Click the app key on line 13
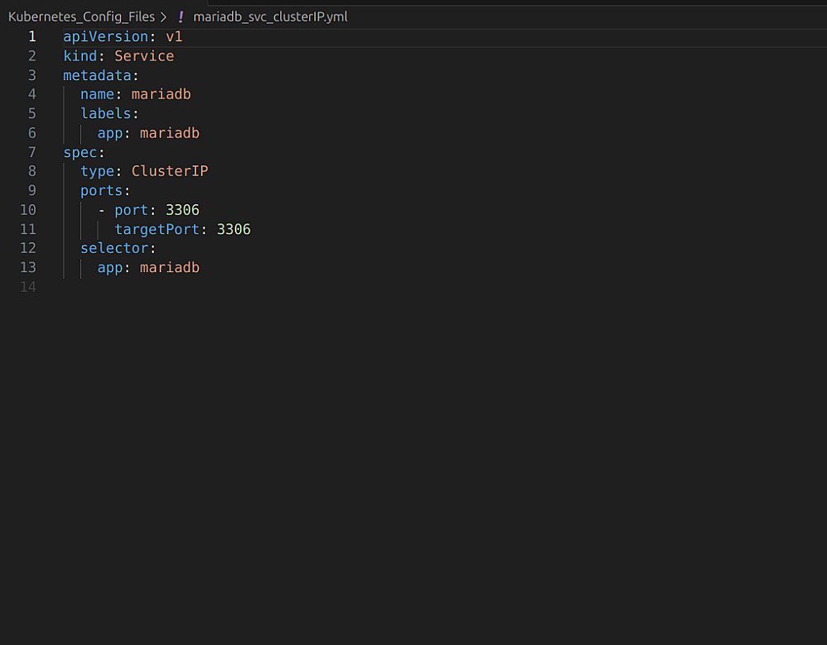This screenshot has width=827, height=645. 110,268
